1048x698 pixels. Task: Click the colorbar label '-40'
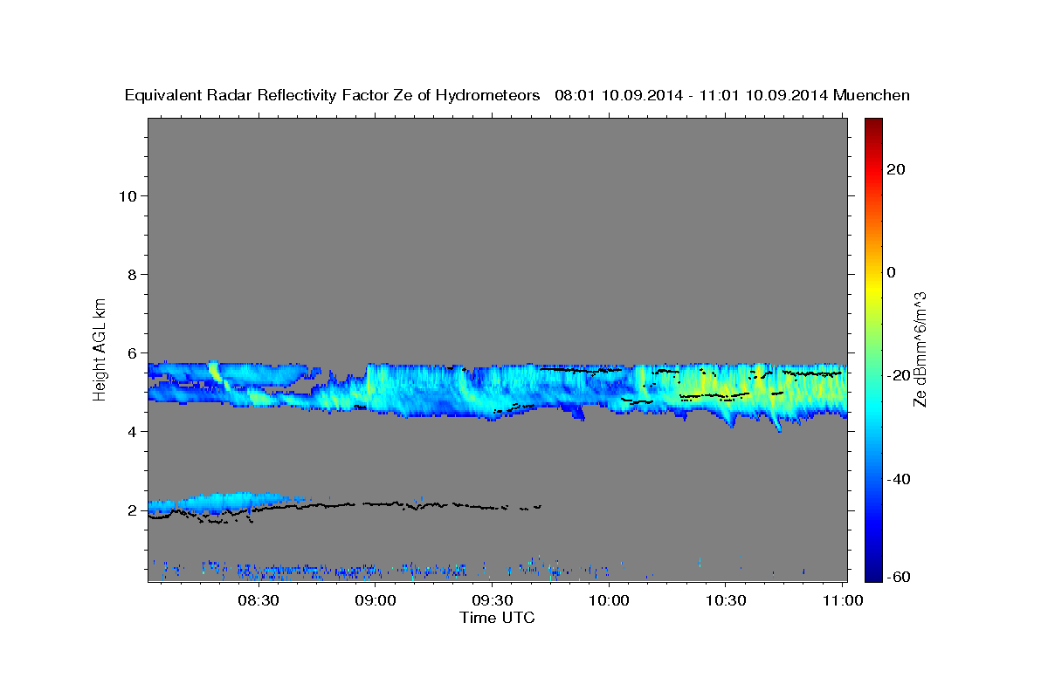click(897, 479)
